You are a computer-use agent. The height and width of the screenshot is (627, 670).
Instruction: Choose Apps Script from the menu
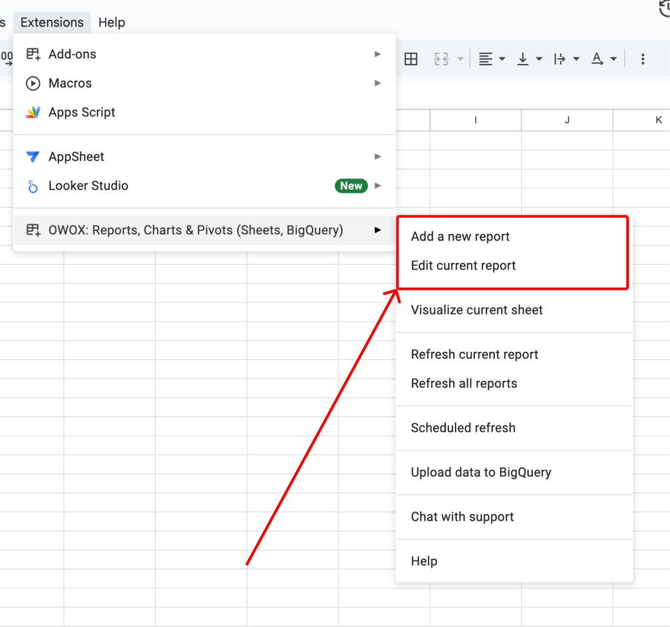(x=204, y=112)
